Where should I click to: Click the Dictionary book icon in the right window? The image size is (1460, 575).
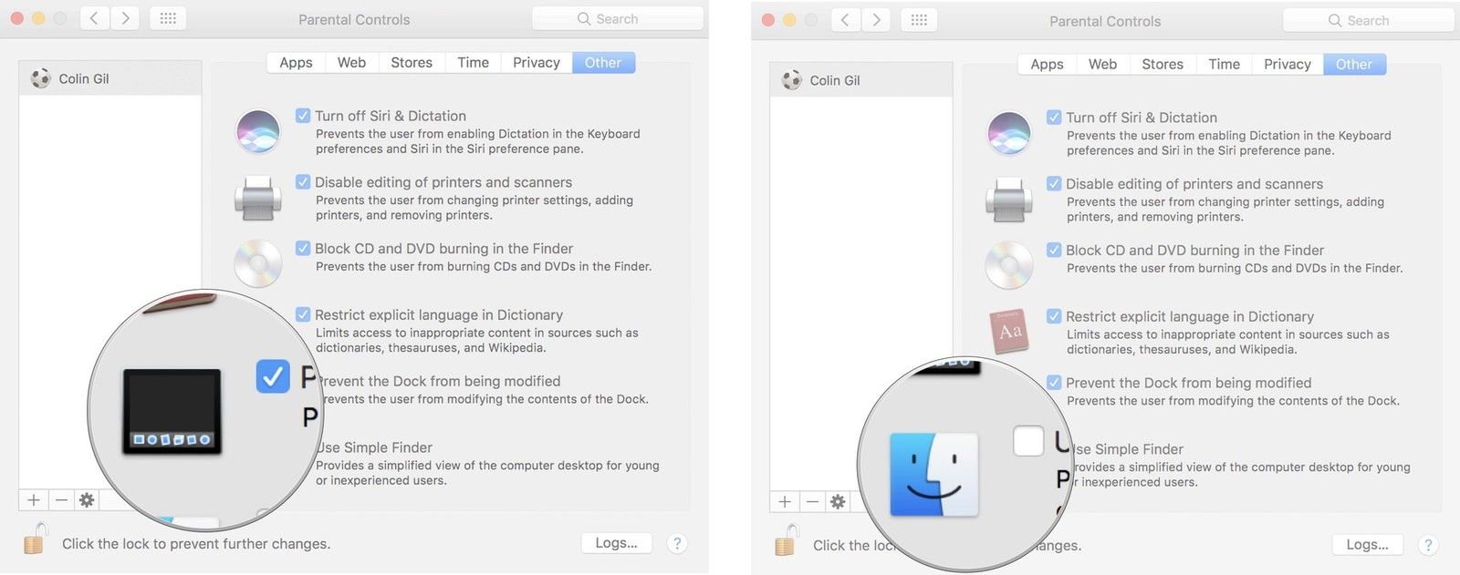pyautogui.click(x=1008, y=331)
